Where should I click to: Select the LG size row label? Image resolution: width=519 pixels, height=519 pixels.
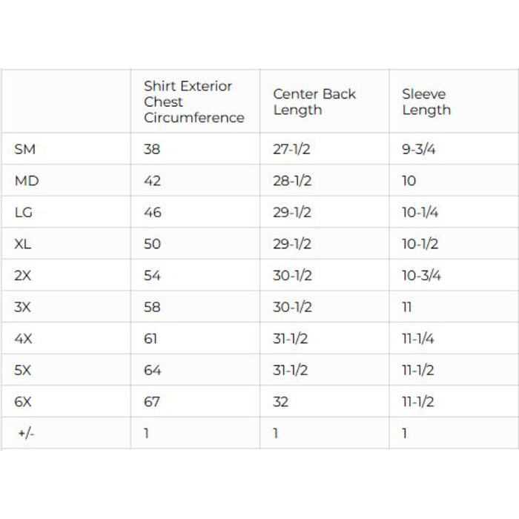tap(24, 213)
